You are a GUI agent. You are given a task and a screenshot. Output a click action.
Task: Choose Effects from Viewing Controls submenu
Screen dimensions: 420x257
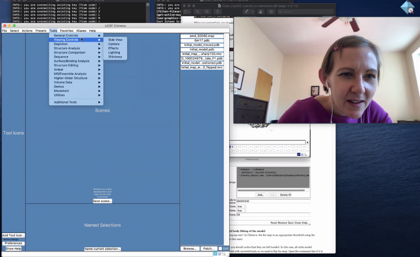(115, 48)
